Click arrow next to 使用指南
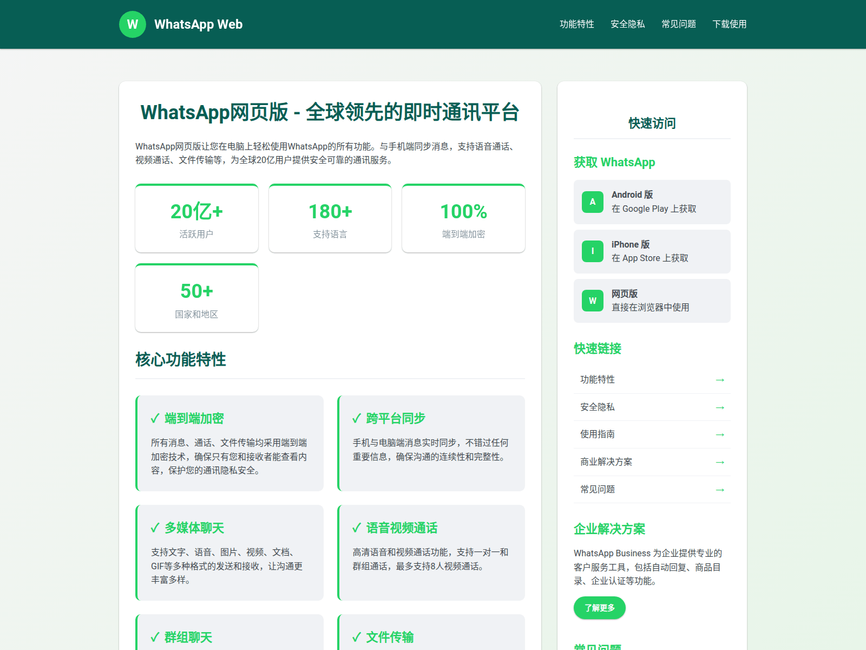 click(x=720, y=434)
